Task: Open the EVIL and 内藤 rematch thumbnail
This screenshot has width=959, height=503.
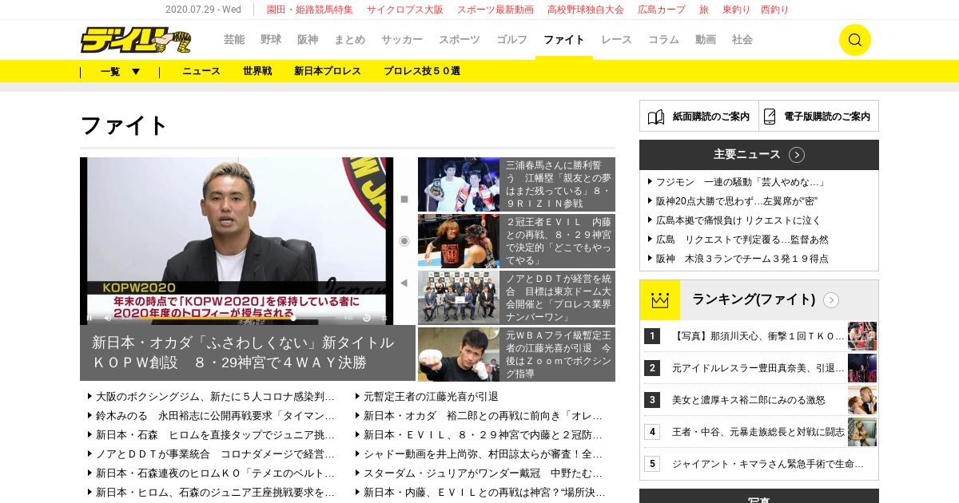Action: pos(459,240)
